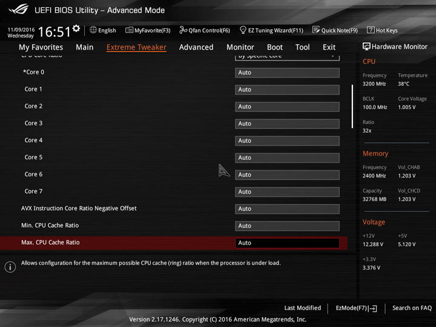Select the Core 1 label
Viewport: 436px width, 327px height.
33,89
